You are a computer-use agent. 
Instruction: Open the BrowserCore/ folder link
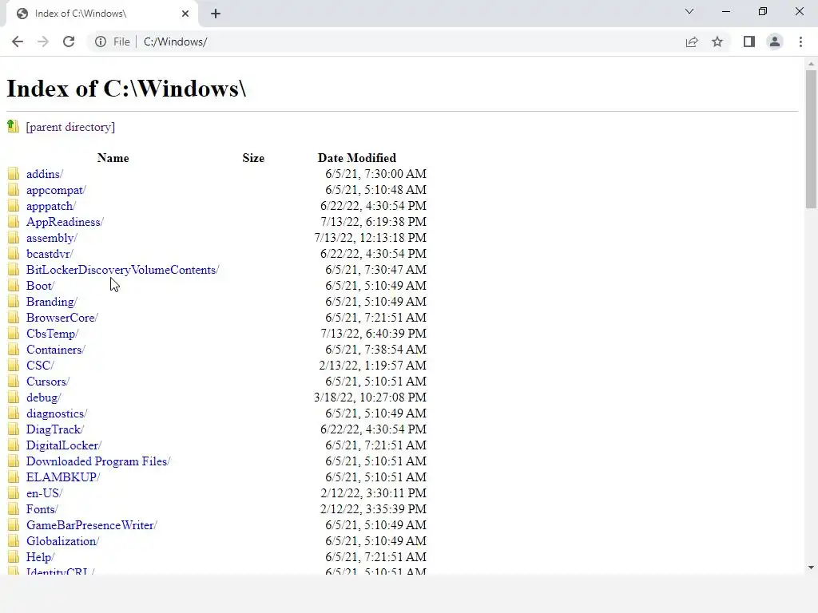point(62,318)
